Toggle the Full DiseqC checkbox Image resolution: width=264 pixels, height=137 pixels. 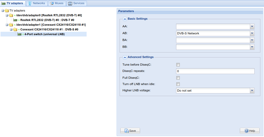click(178, 78)
